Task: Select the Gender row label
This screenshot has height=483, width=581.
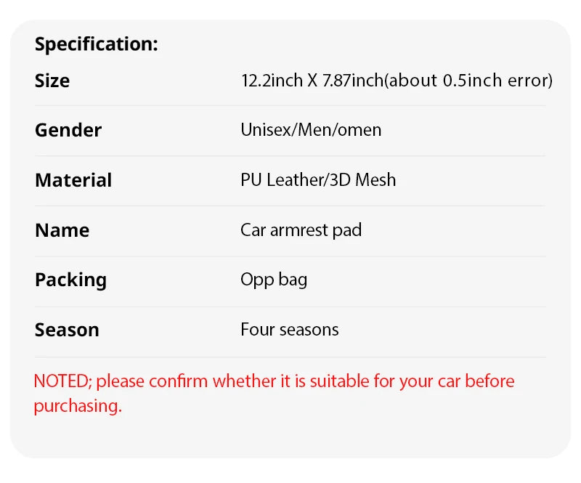Action: [68, 131]
